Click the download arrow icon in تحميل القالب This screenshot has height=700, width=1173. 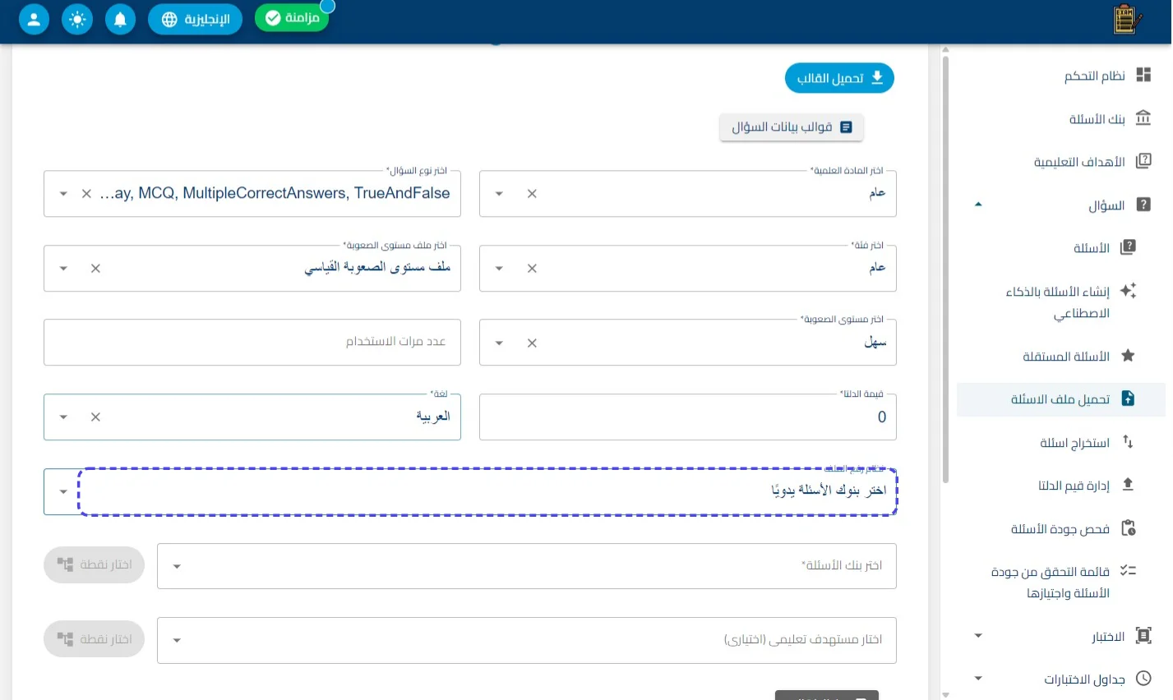tap(877, 78)
